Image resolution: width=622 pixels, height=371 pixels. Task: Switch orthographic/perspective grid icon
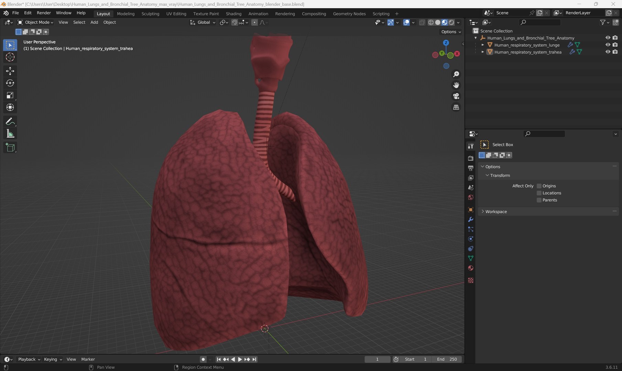coord(456,107)
